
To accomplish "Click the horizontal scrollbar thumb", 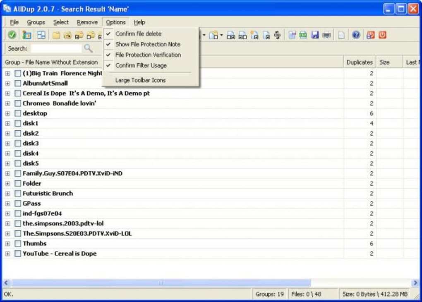I will (x=161, y=283).
